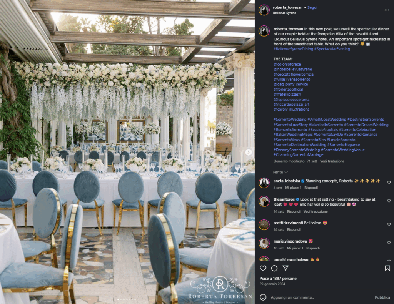Open comment bubble icon under post
The width and height of the screenshot is (394, 304).
pos(274,268)
